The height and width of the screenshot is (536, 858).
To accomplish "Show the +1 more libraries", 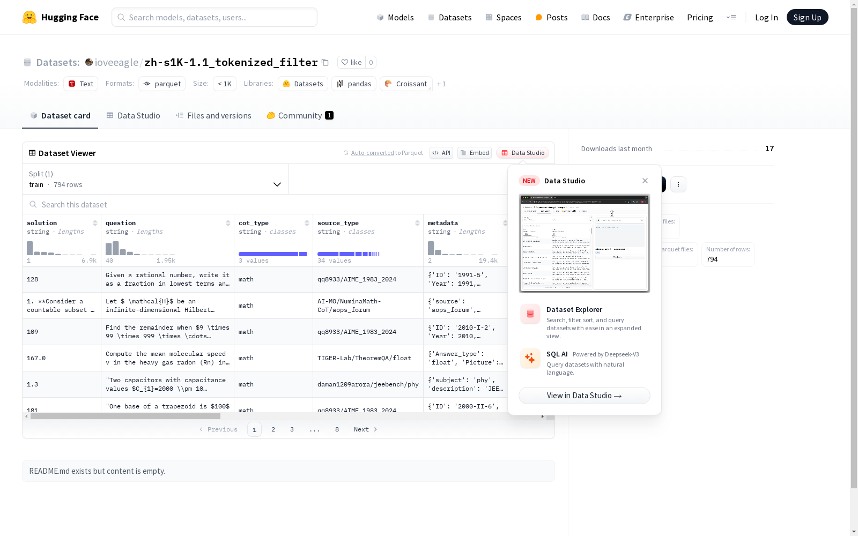I will pyautogui.click(x=441, y=84).
